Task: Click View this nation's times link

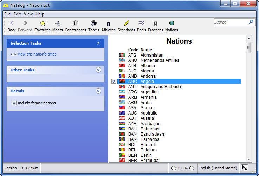Action: pos(37,54)
